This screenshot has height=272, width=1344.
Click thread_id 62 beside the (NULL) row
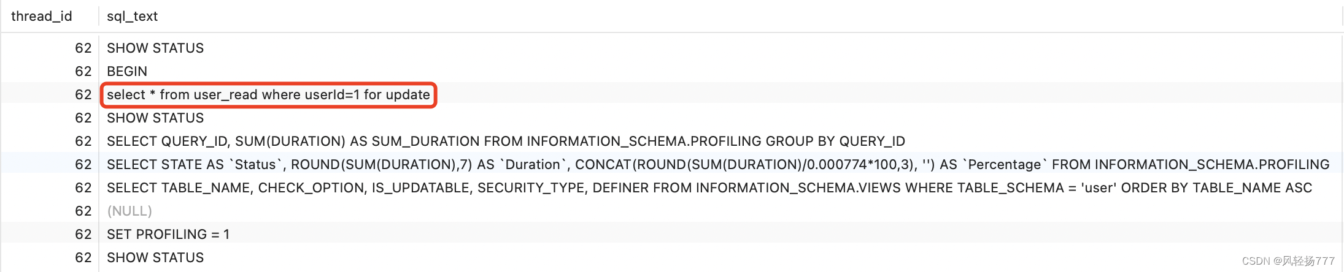click(x=83, y=211)
